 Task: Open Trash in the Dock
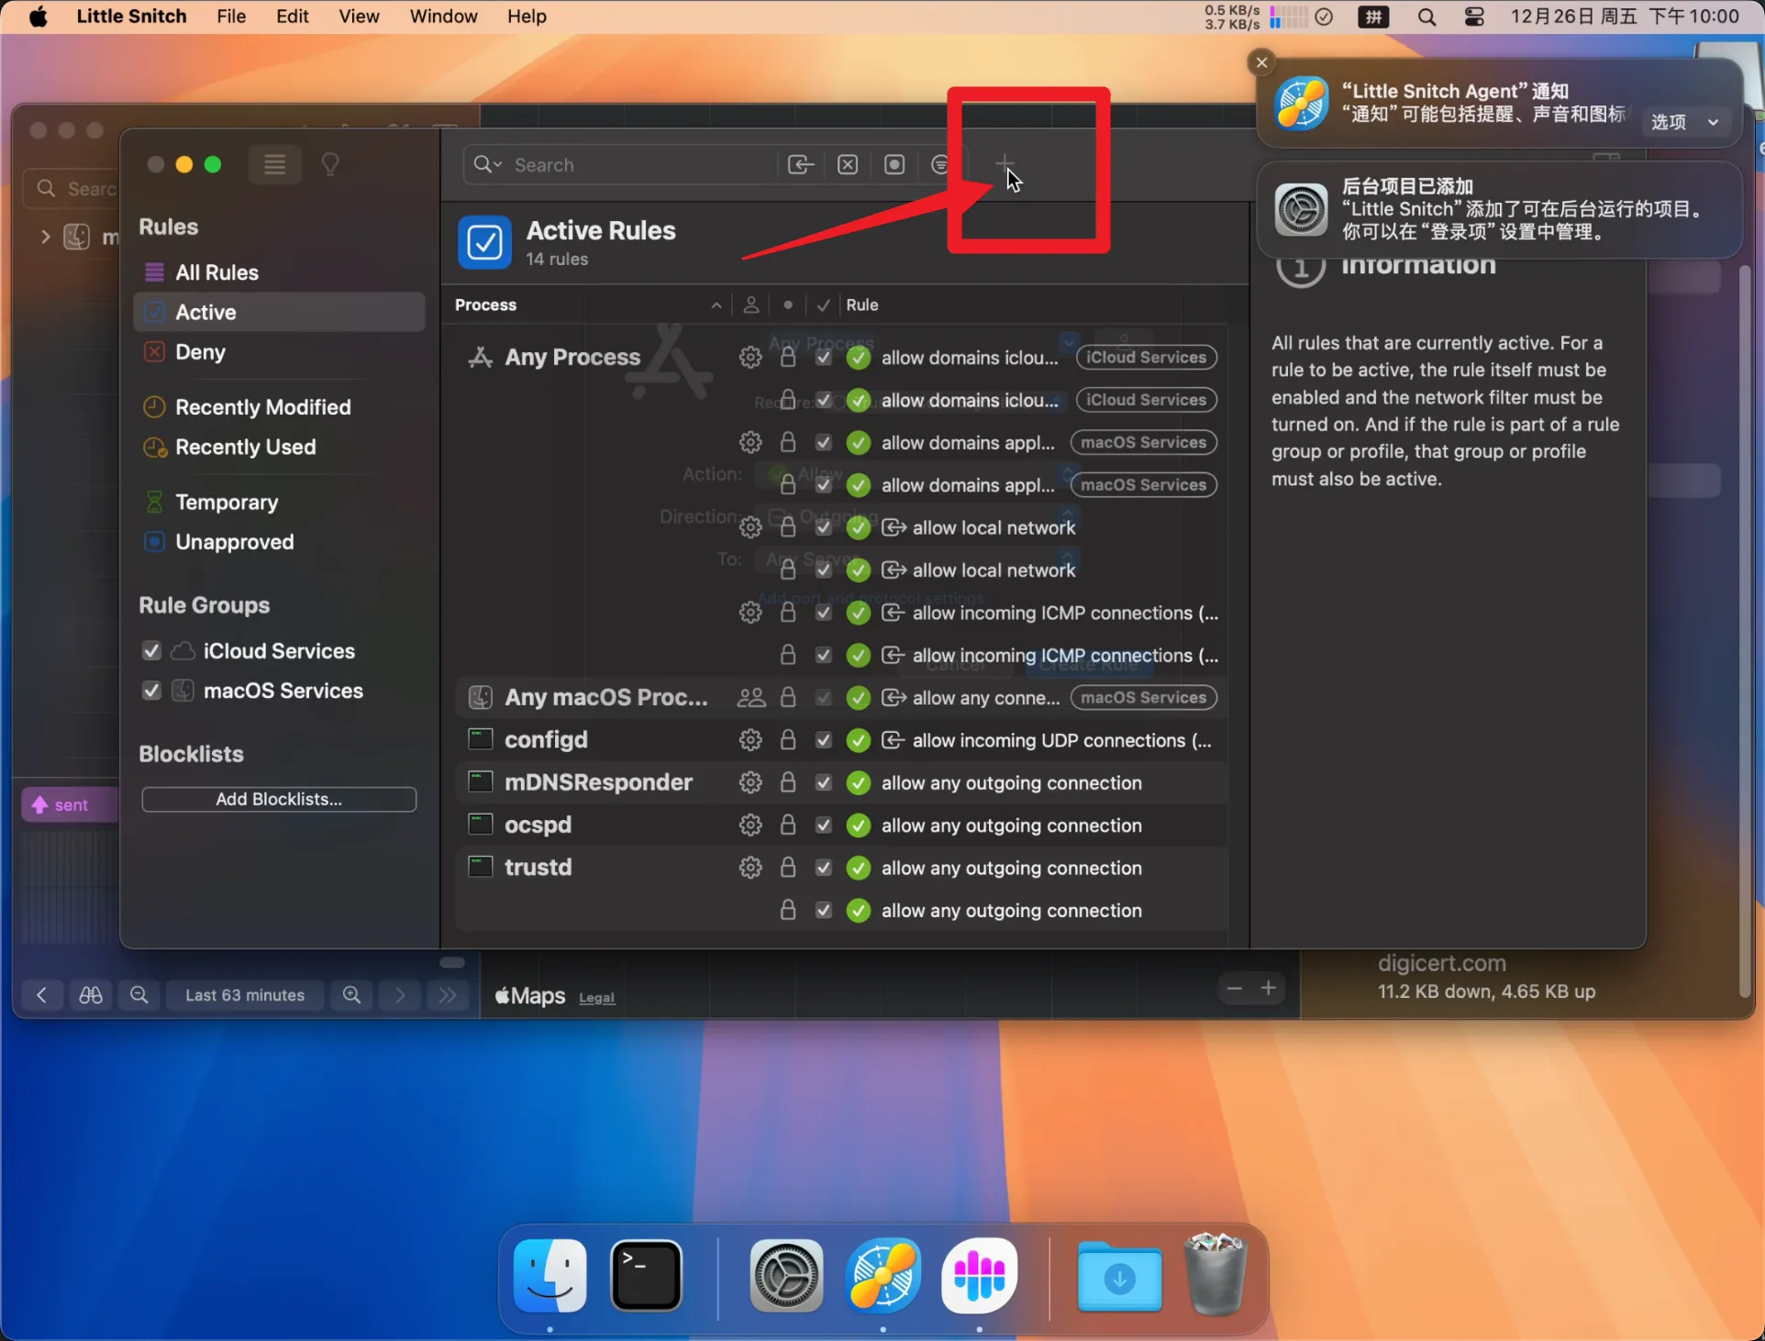coord(1216,1276)
